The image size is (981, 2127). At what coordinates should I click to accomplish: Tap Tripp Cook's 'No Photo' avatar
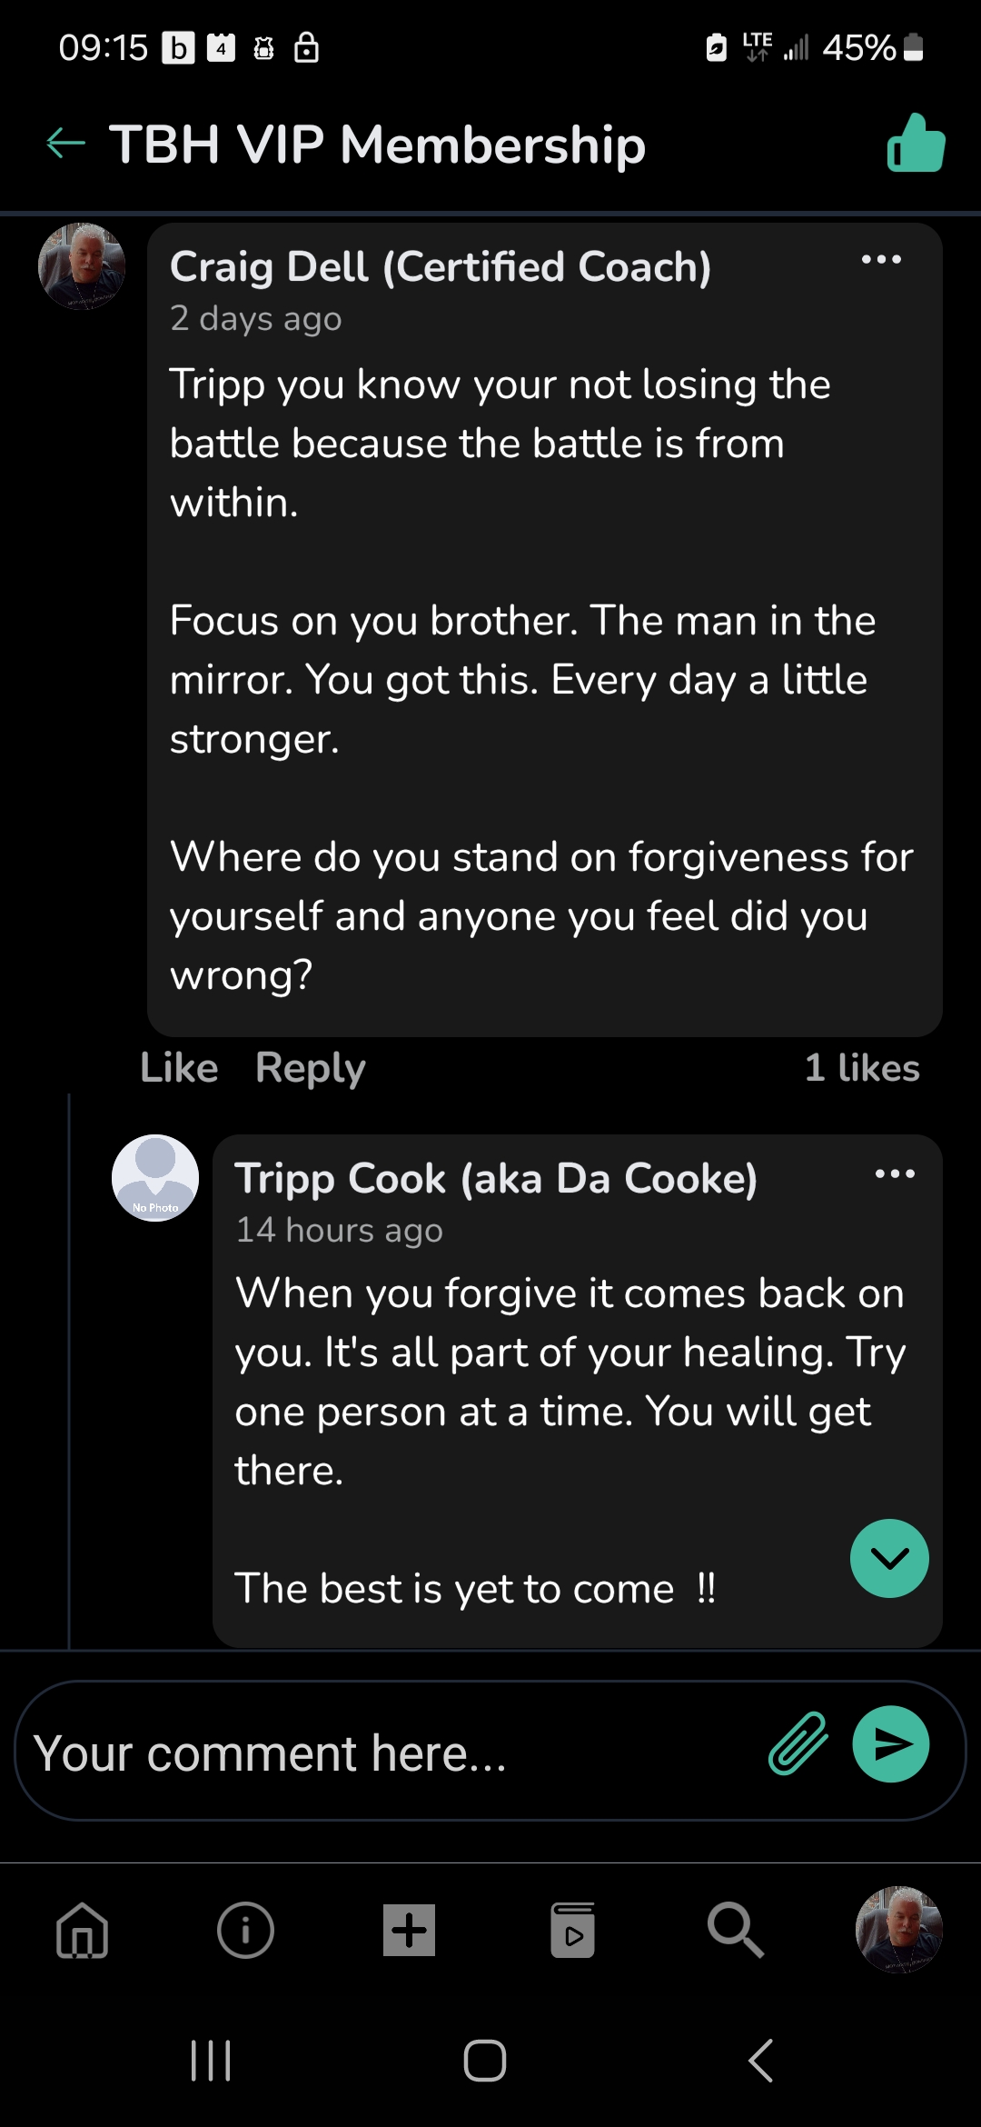coord(155,1178)
